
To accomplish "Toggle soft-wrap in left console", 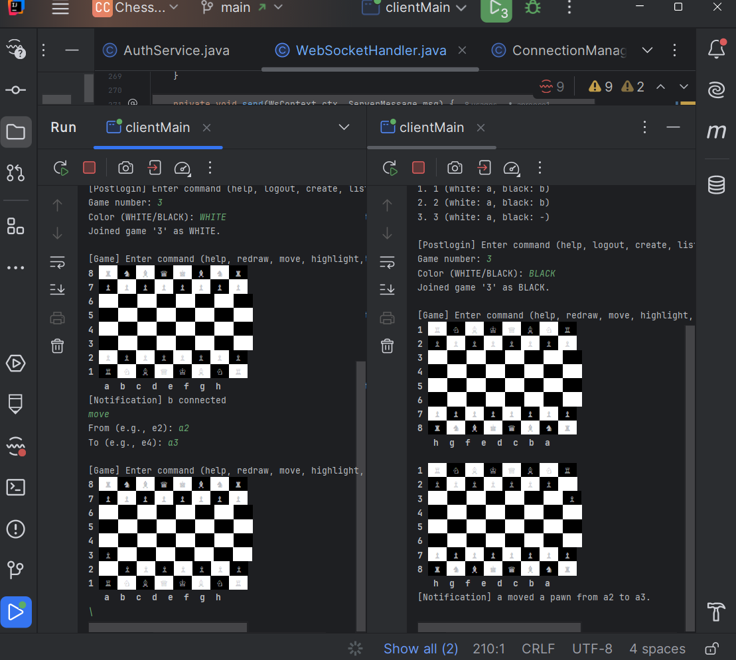I will click(x=58, y=263).
